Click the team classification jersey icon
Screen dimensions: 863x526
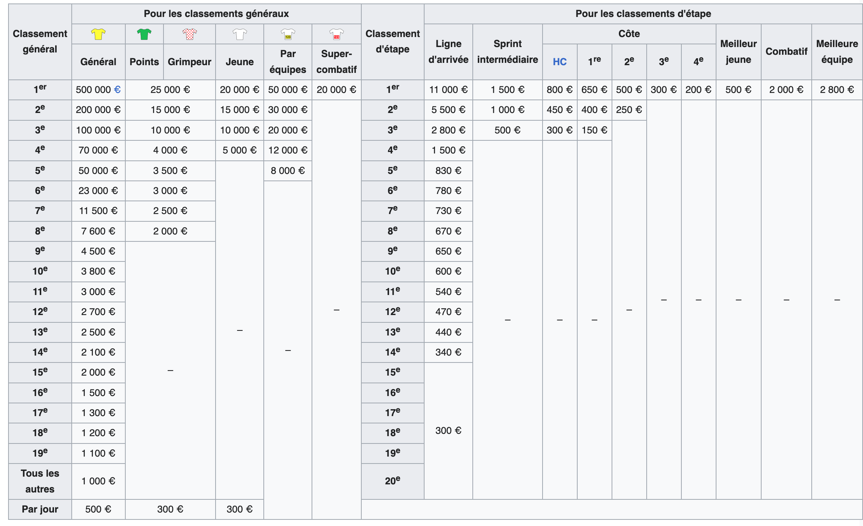(x=288, y=34)
